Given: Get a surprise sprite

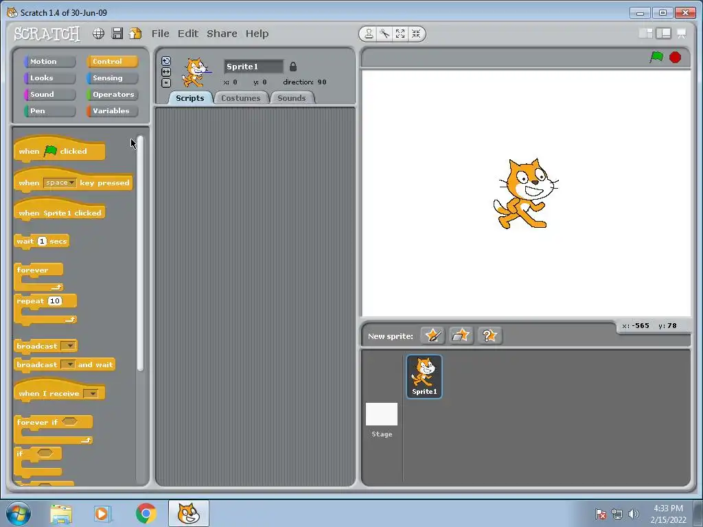Looking at the screenshot, I should coord(489,335).
